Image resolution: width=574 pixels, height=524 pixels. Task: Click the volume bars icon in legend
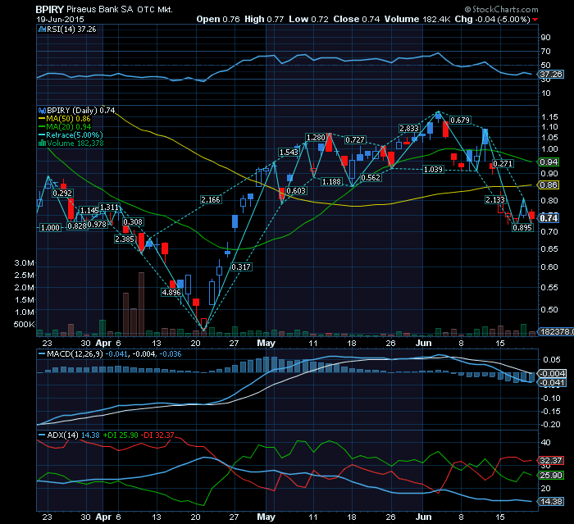coord(42,144)
